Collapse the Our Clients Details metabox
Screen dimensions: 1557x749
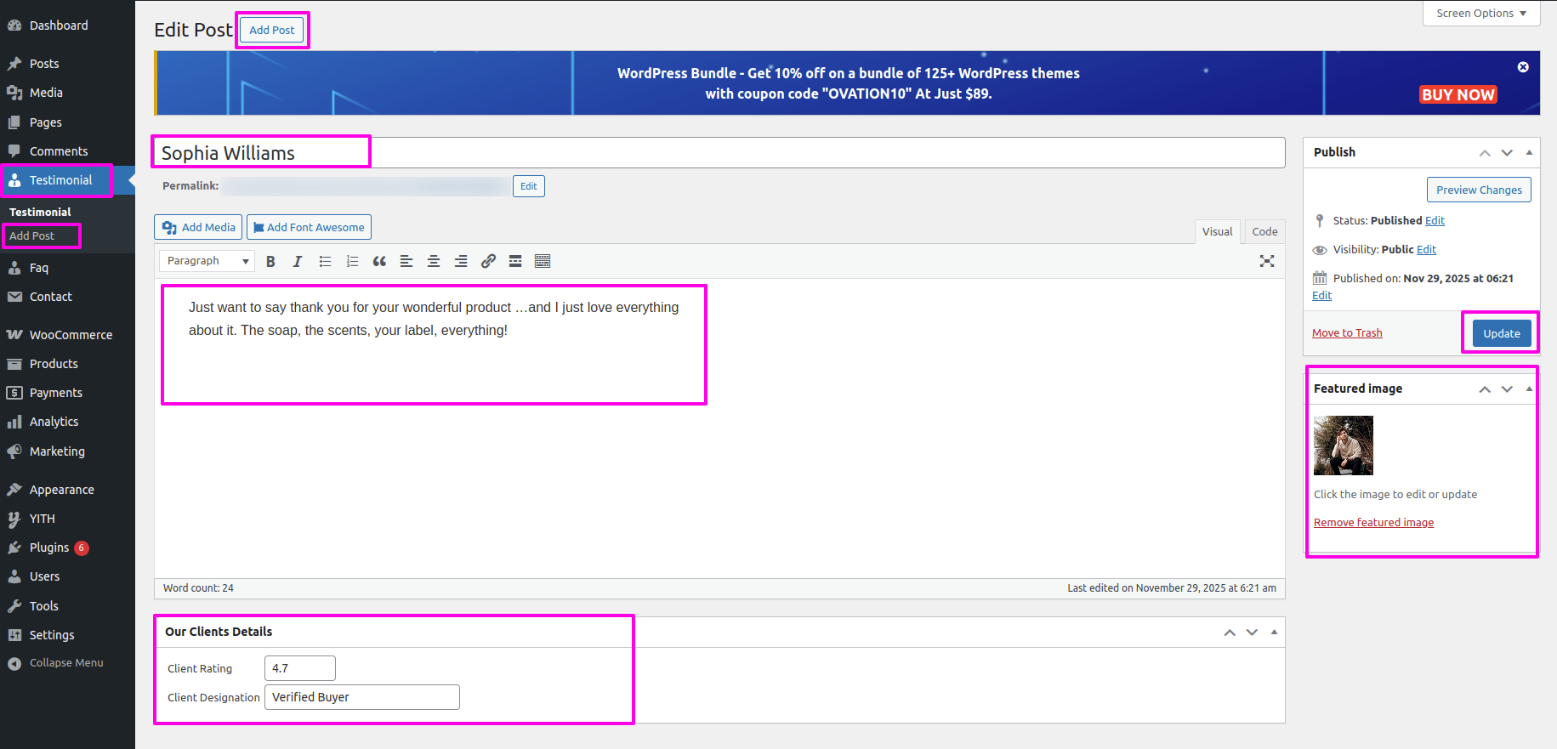1274,633
